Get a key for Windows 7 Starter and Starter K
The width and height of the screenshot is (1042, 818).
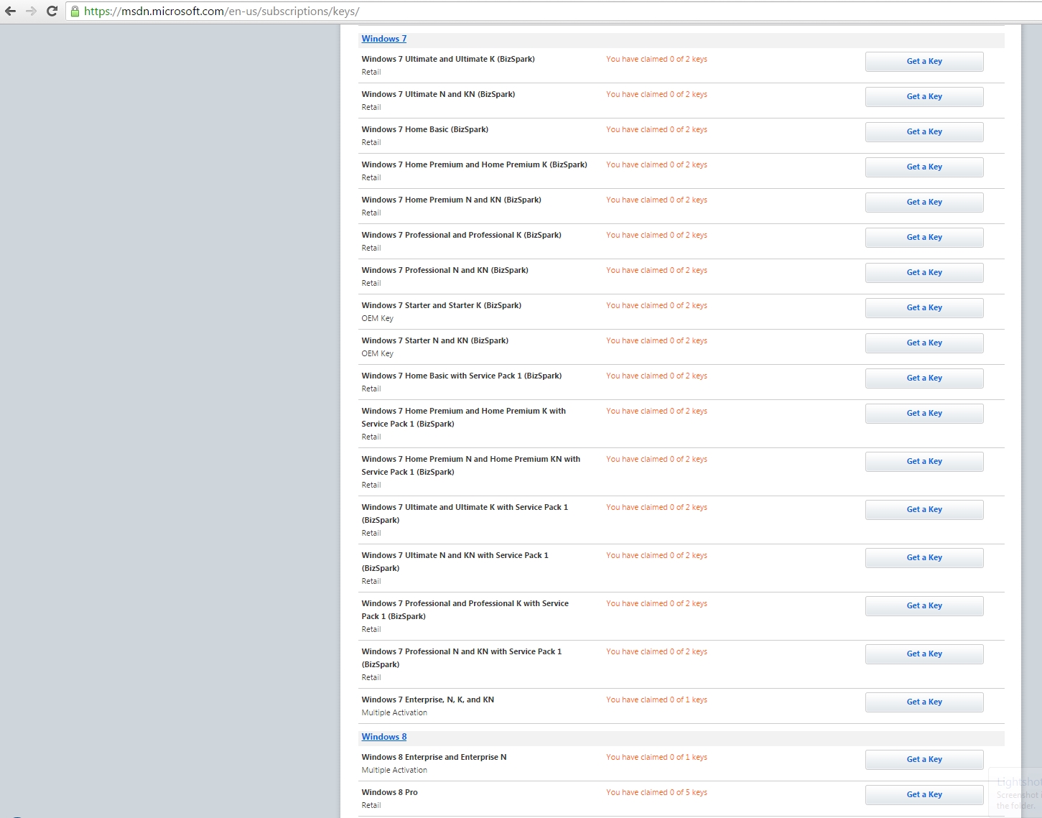924,308
